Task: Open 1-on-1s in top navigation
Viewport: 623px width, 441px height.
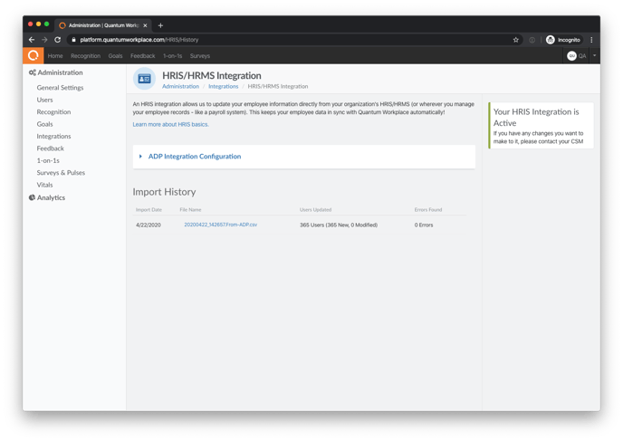Action: coord(172,56)
